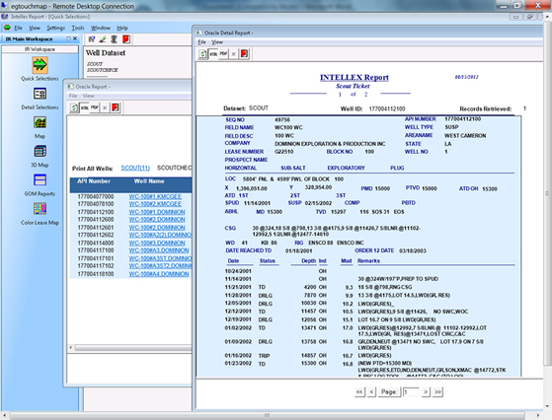Open well link WC-100#1,KMCGEE
This screenshot has height=420, width=552.
[155, 196]
